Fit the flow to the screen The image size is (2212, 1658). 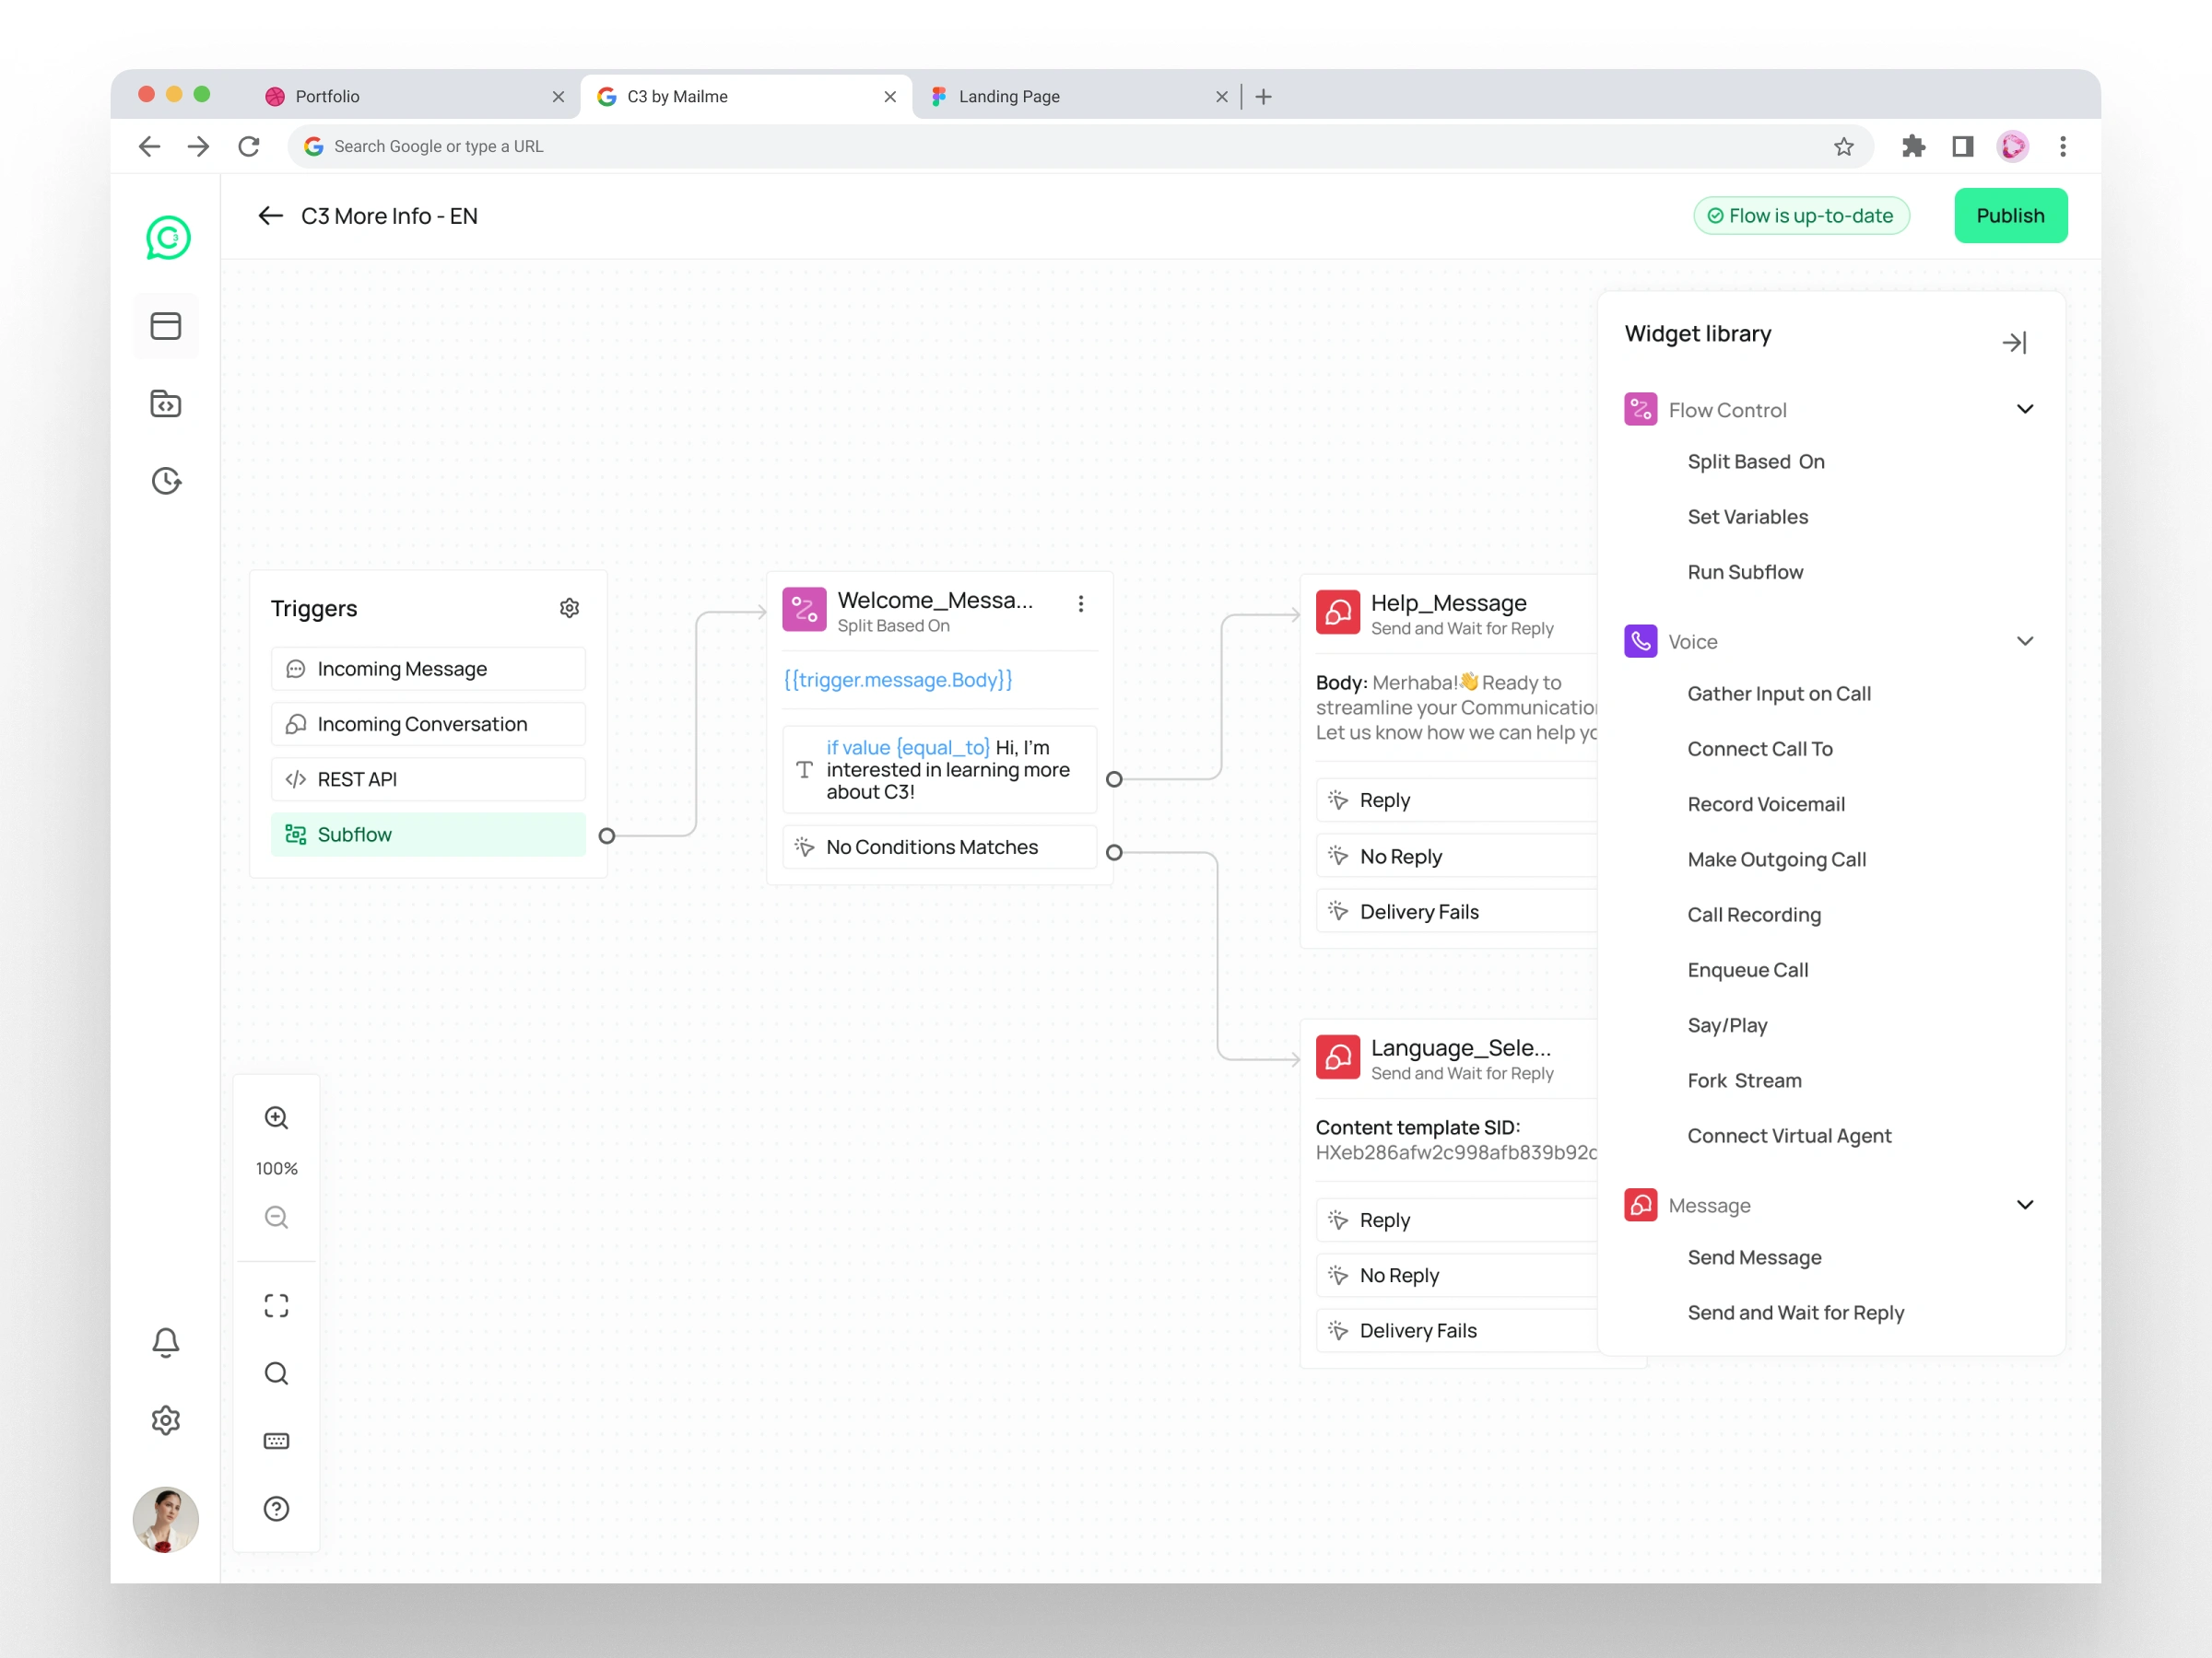(276, 1304)
